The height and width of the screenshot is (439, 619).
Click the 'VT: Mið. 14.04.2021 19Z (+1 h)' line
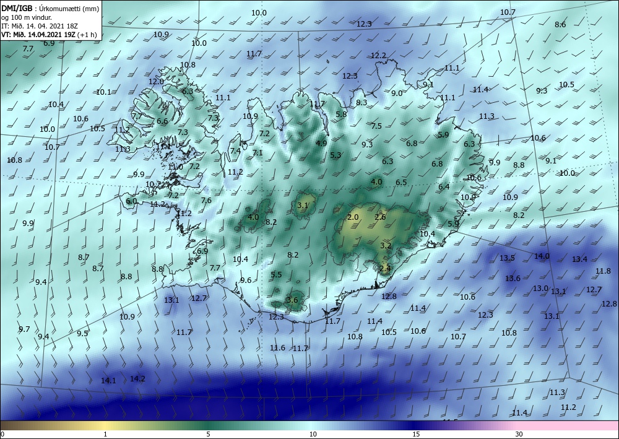(49, 34)
